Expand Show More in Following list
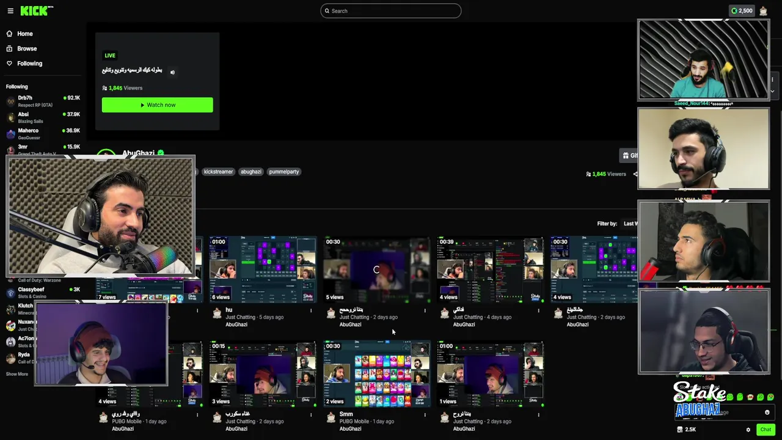This screenshot has width=782, height=440. click(17, 374)
